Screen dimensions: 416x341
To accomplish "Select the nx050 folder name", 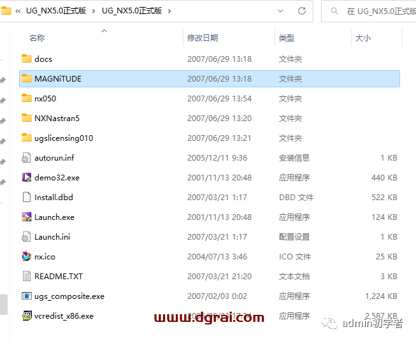I will click(45, 98).
